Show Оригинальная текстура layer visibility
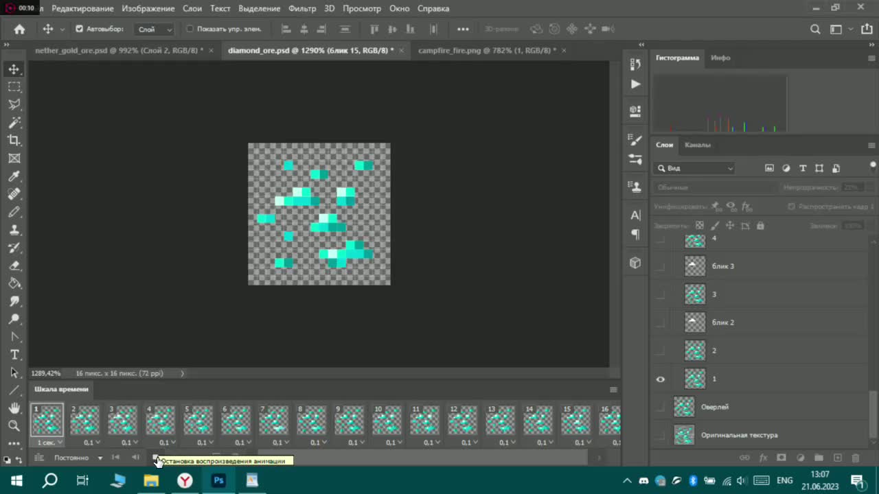This screenshot has width=879, height=494. (x=661, y=435)
